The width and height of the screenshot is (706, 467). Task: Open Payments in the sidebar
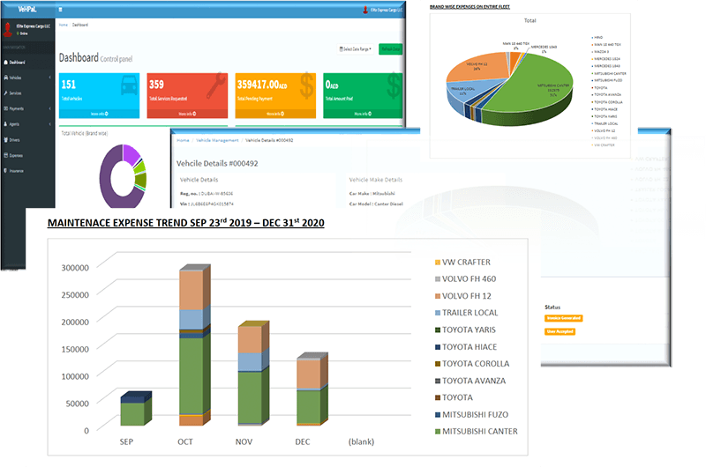[x=27, y=108]
